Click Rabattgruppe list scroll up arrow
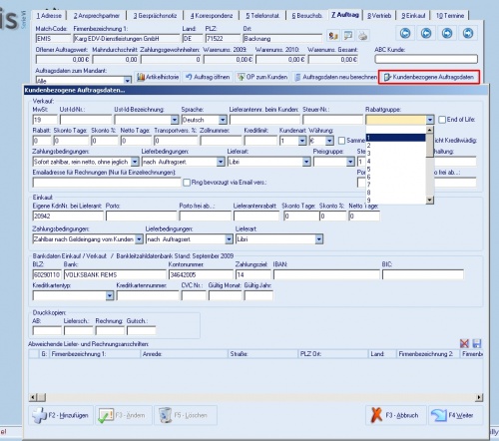Viewport: 499px width, 441px height. pos(430,130)
